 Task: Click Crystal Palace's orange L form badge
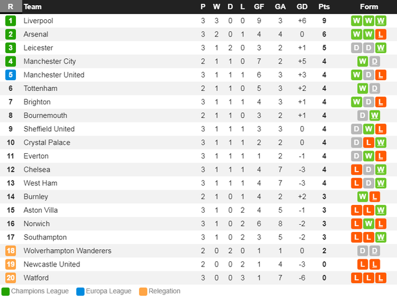click(x=369, y=143)
